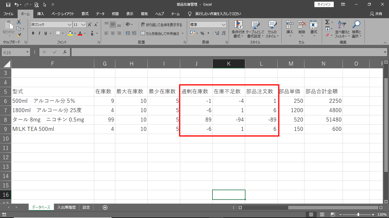Click the Copy icon in clipboard group
The width and height of the screenshot is (389, 218).
[x=19, y=29]
